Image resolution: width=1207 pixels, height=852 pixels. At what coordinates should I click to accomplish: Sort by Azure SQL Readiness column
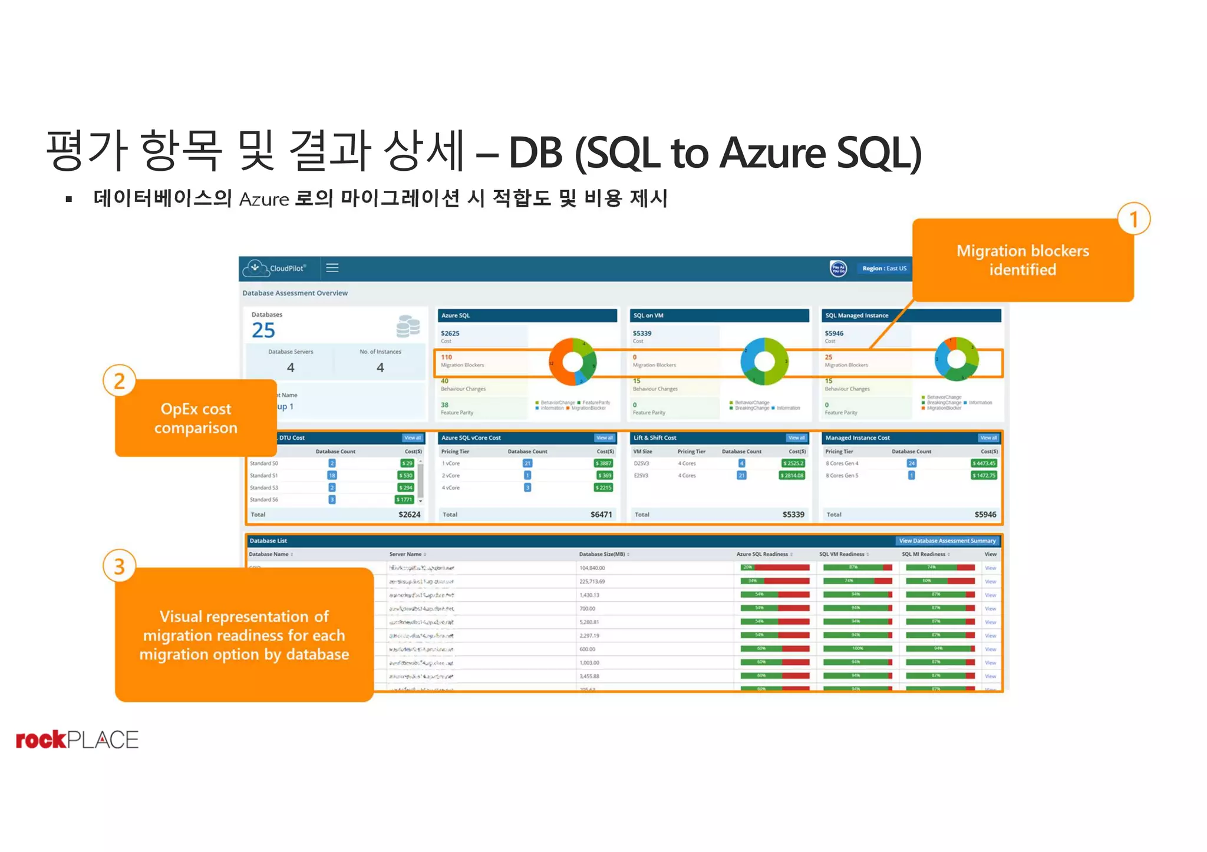pos(764,554)
